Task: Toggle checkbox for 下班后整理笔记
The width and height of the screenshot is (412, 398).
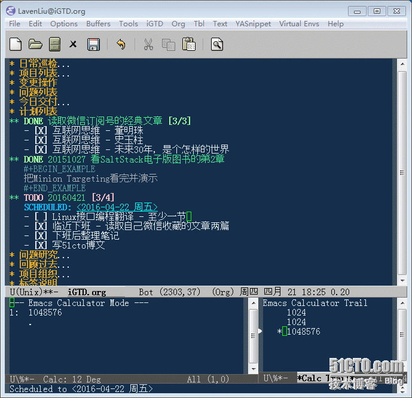Action: (x=41, y=236)
